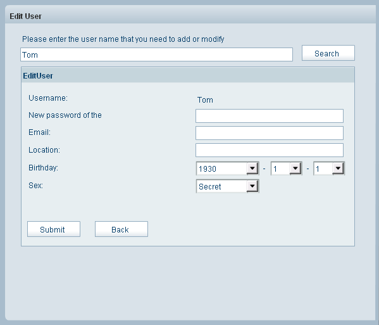Click the Email: label
The width and height of the screenshot is (379, 325).
[39, 132]
